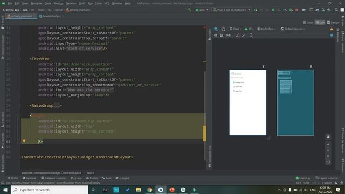The width and height of the screenshot is (345, 194).
Task: Select the activity_main.xml editor tab
Action: click(21, 16)
